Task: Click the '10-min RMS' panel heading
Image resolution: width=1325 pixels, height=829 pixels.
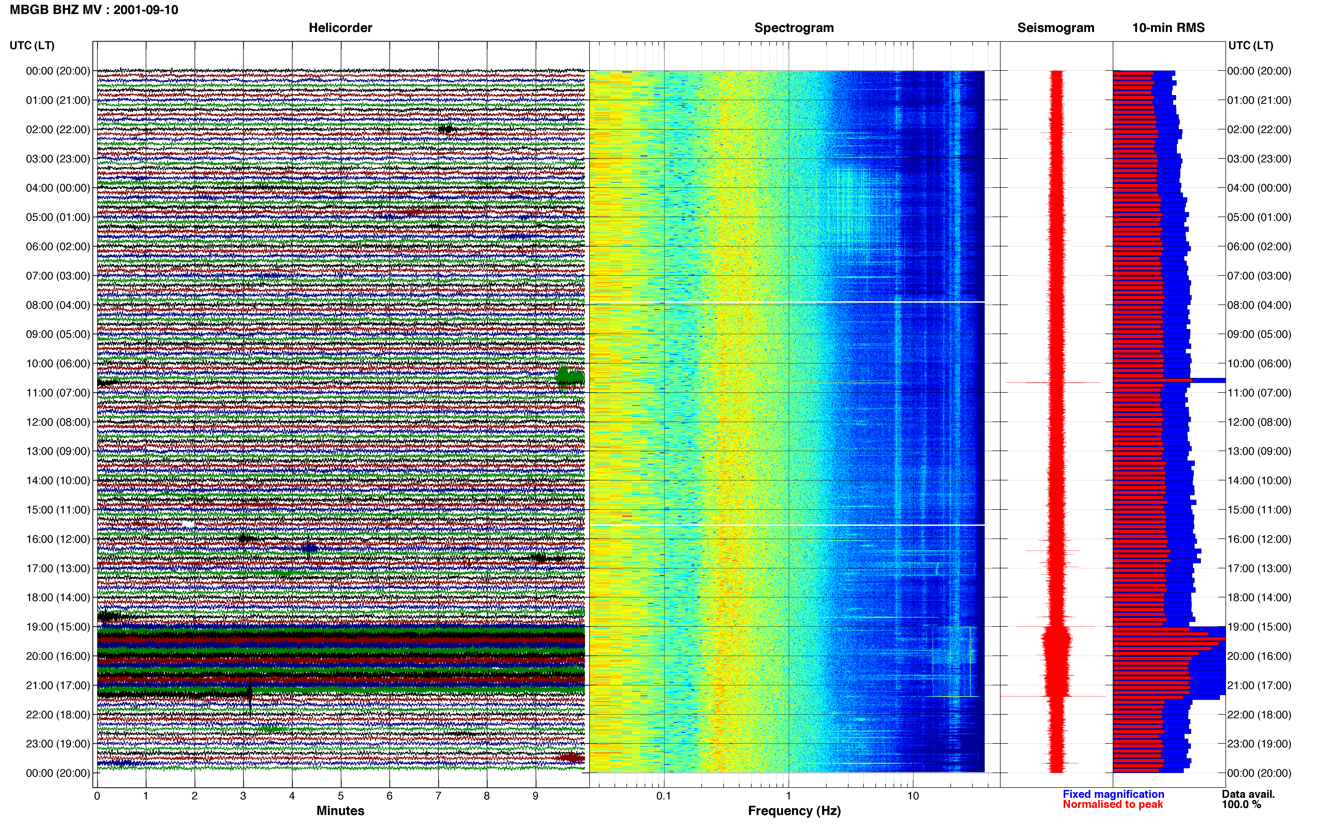Action: coord(1168,28)
